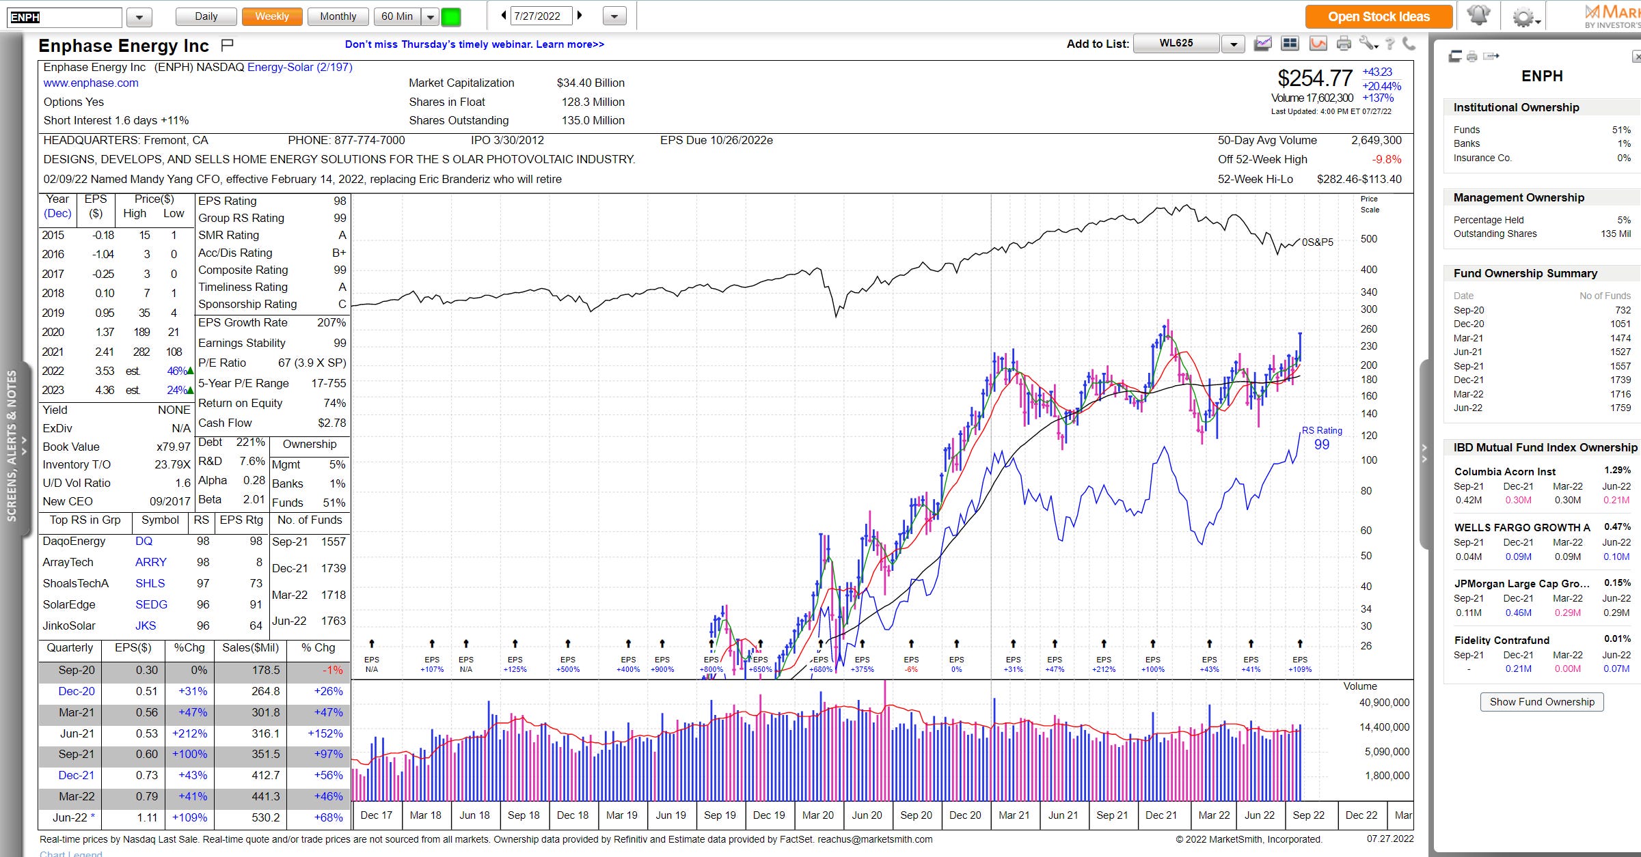
Task: Close the ENPH side panel
Action: coord(1636,57)
